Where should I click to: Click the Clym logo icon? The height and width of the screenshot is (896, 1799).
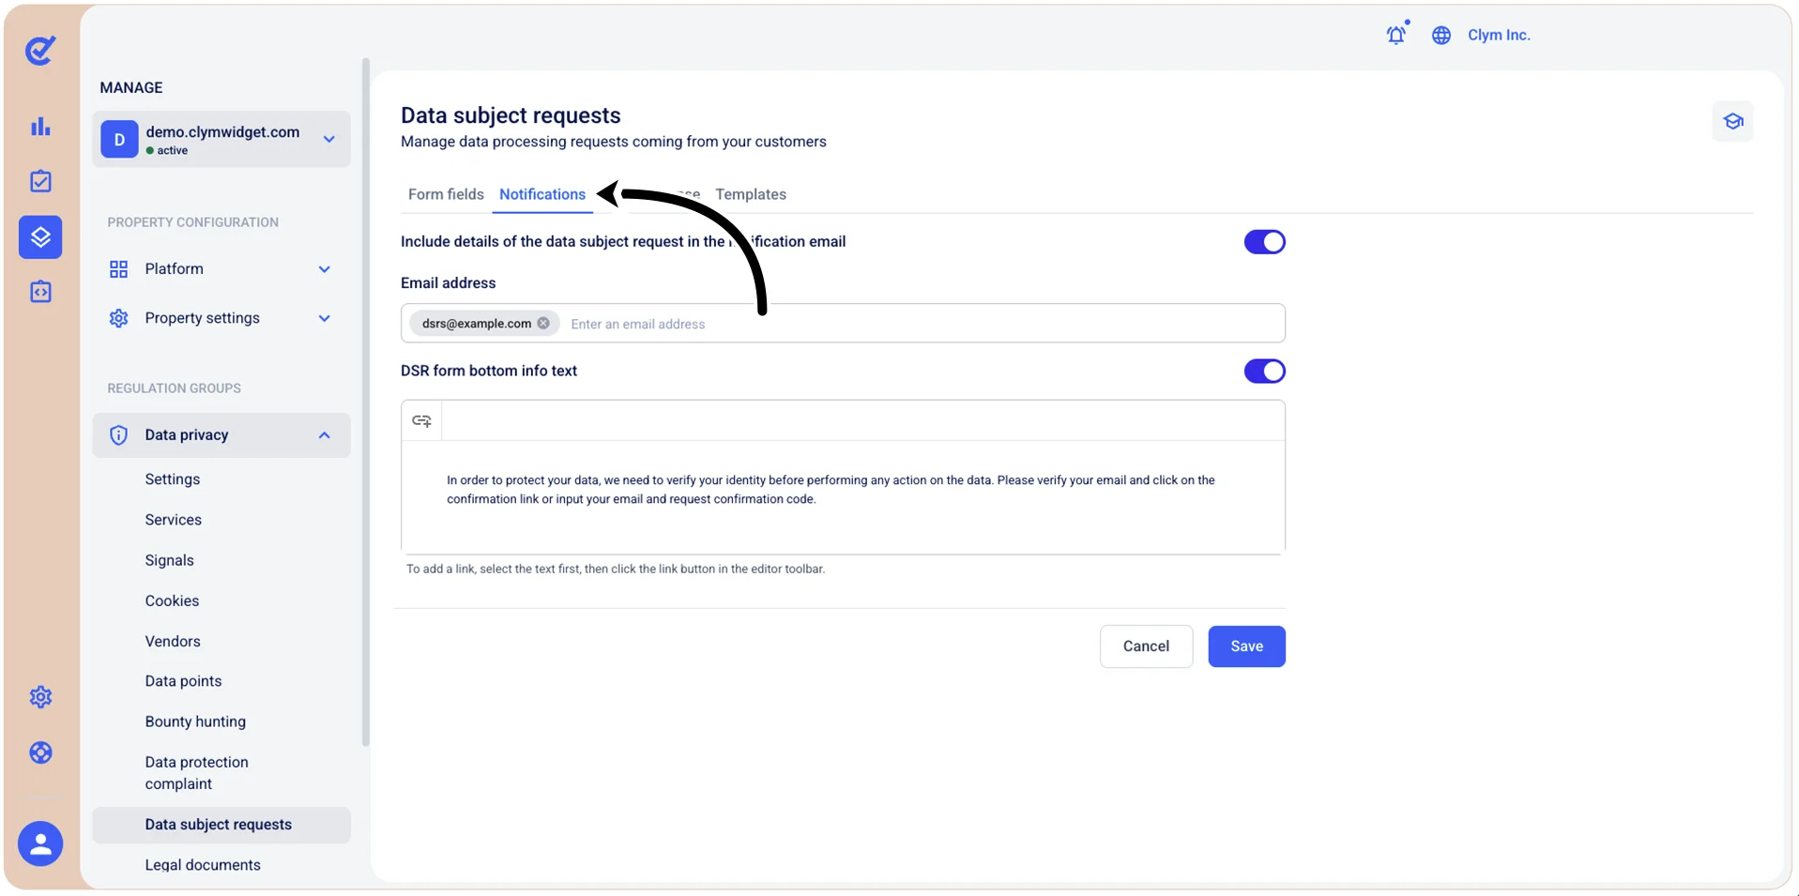[x=40, y=50]
